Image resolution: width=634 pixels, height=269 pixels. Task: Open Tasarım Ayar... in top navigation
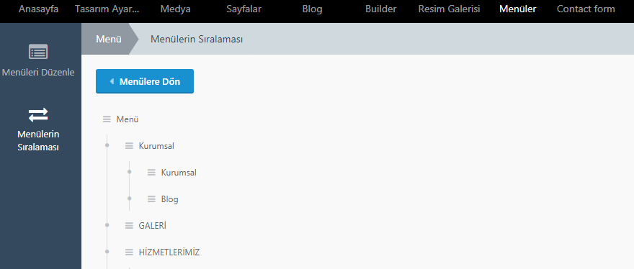pyautogui.click(x=107, y=9)
